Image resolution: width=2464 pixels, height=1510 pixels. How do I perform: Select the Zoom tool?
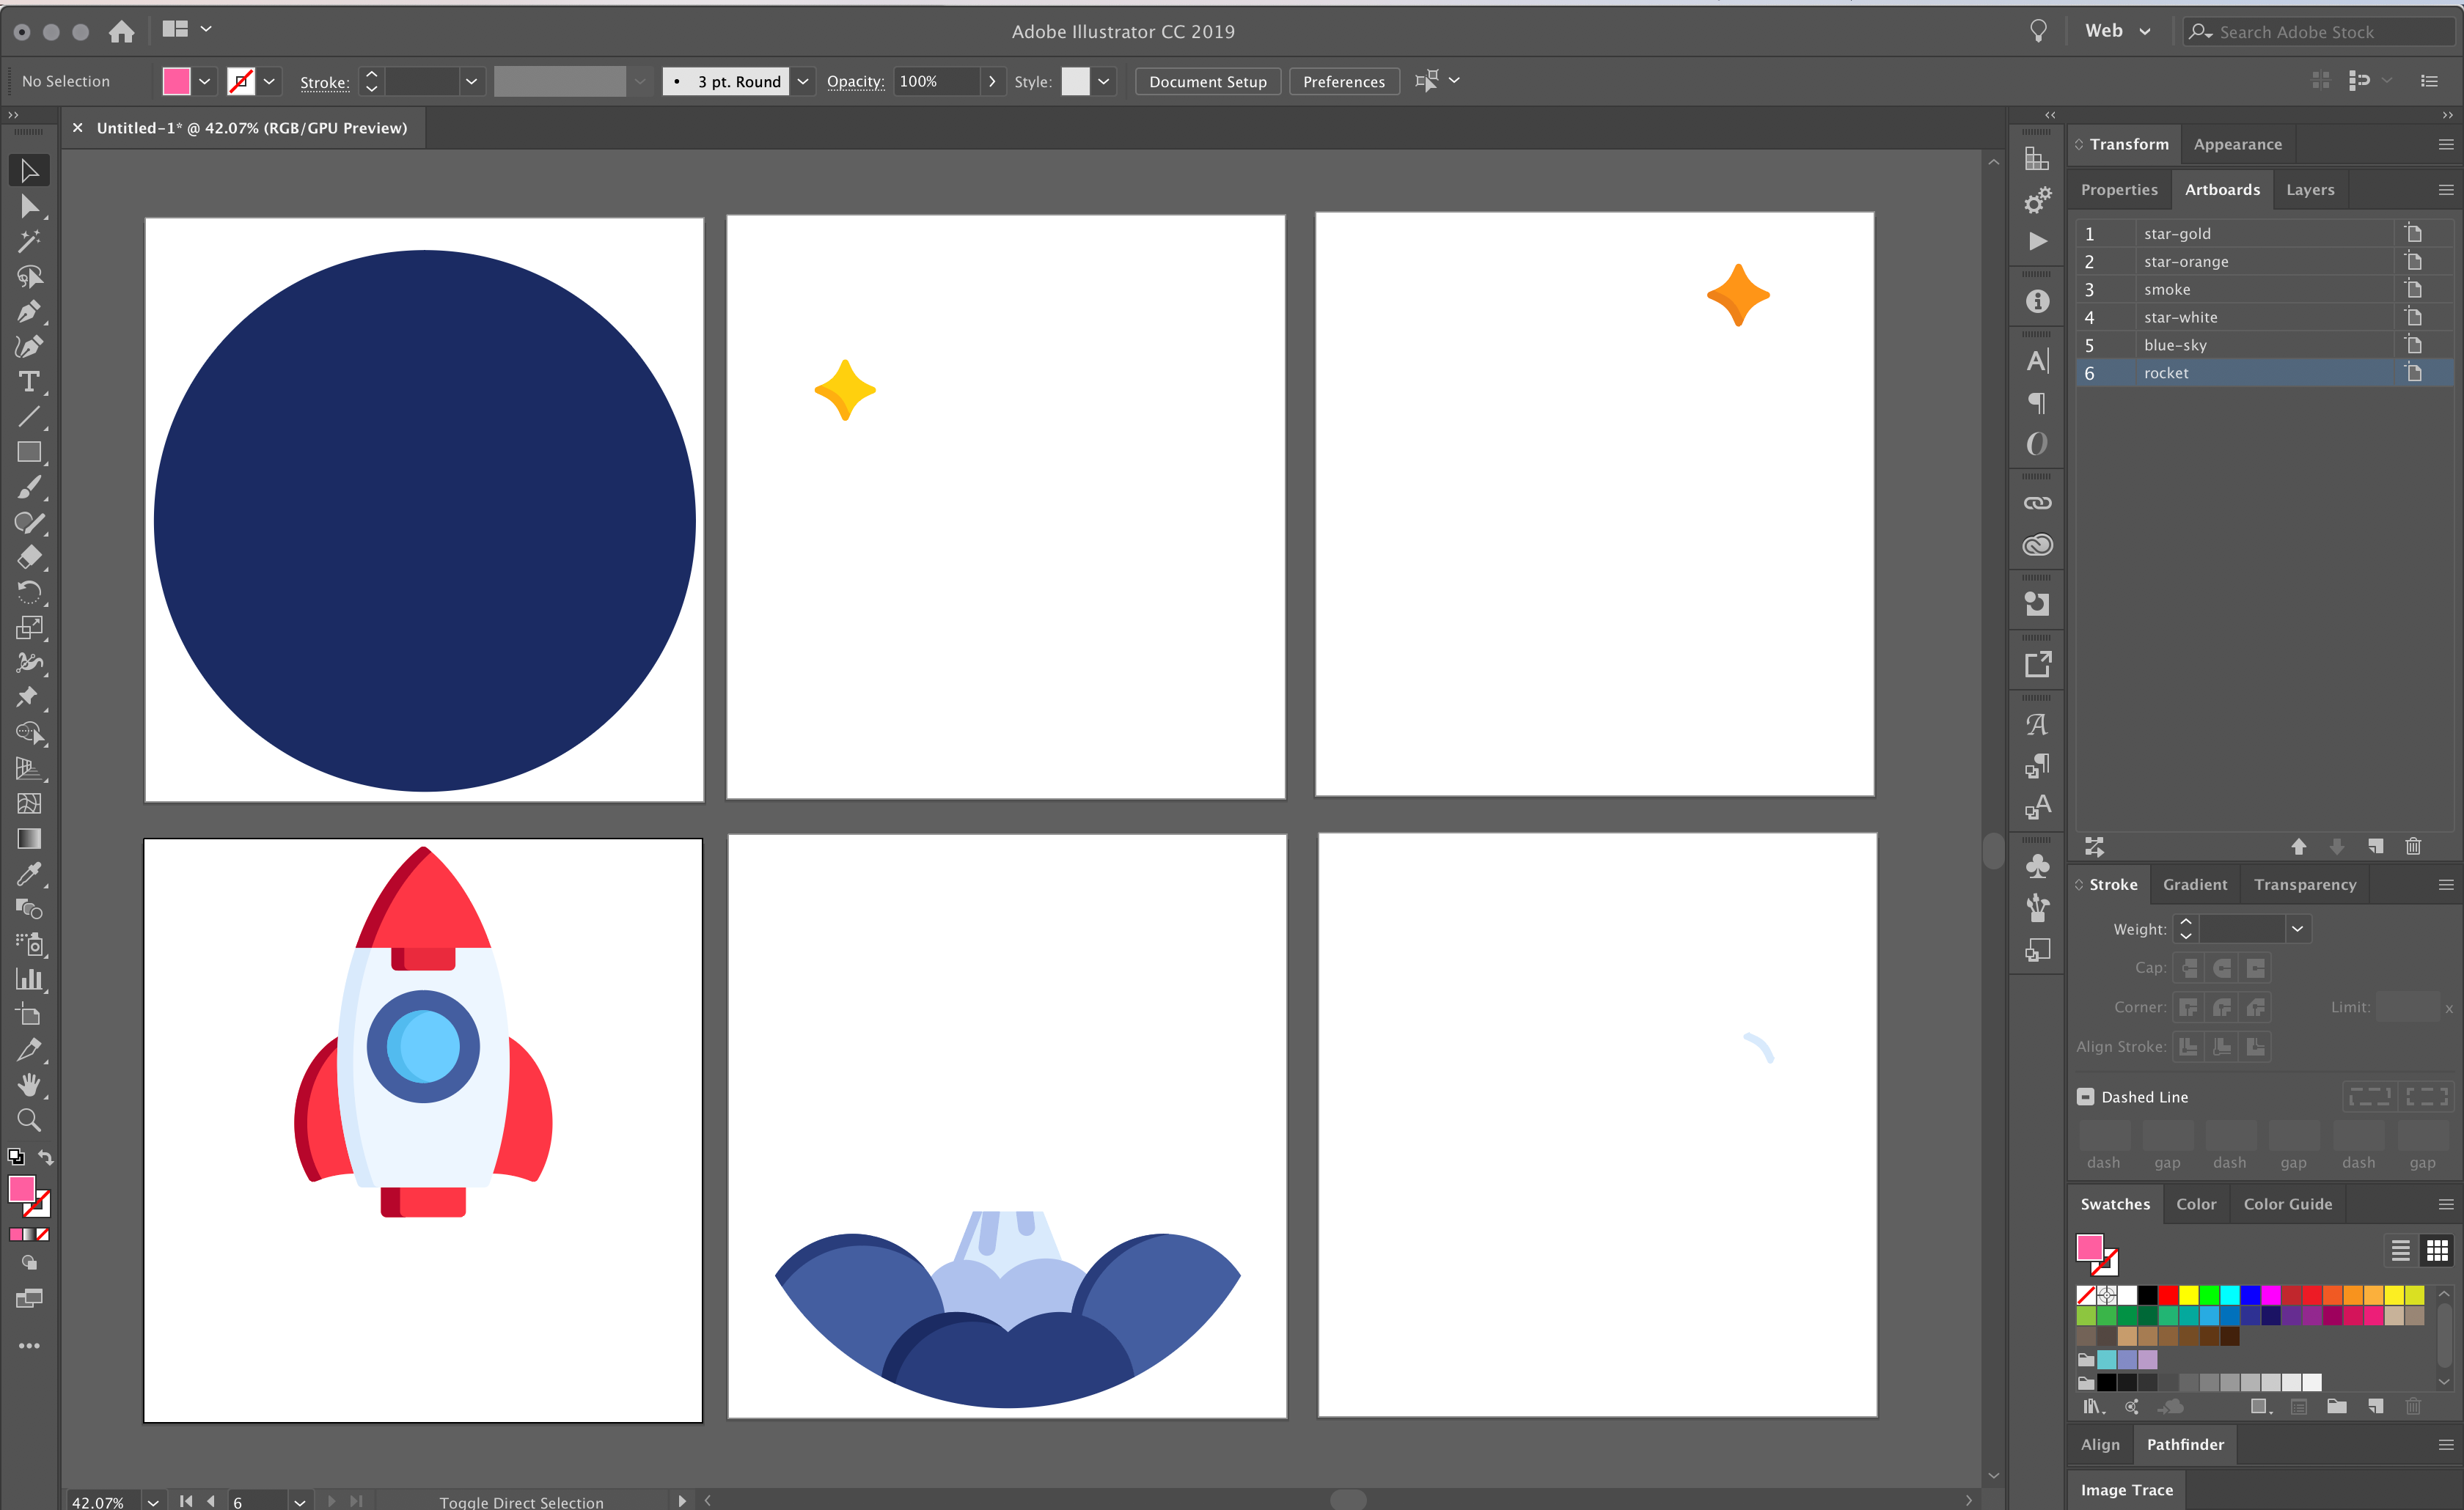coord(29,1120)
